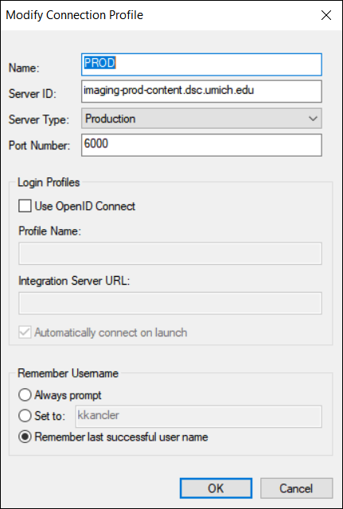Click the Integration Server URL field
This screenshot has height=509, width=343.
170,303
